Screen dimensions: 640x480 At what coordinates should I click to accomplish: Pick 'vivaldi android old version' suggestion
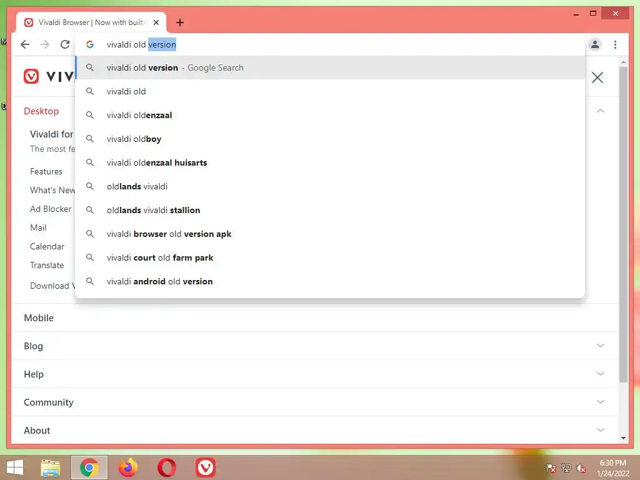[330, 281]
